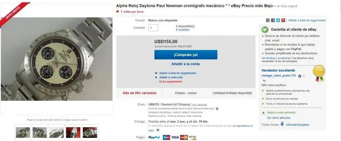
Task: Click the help icon after payment term text
Action: tap(158, 130)
